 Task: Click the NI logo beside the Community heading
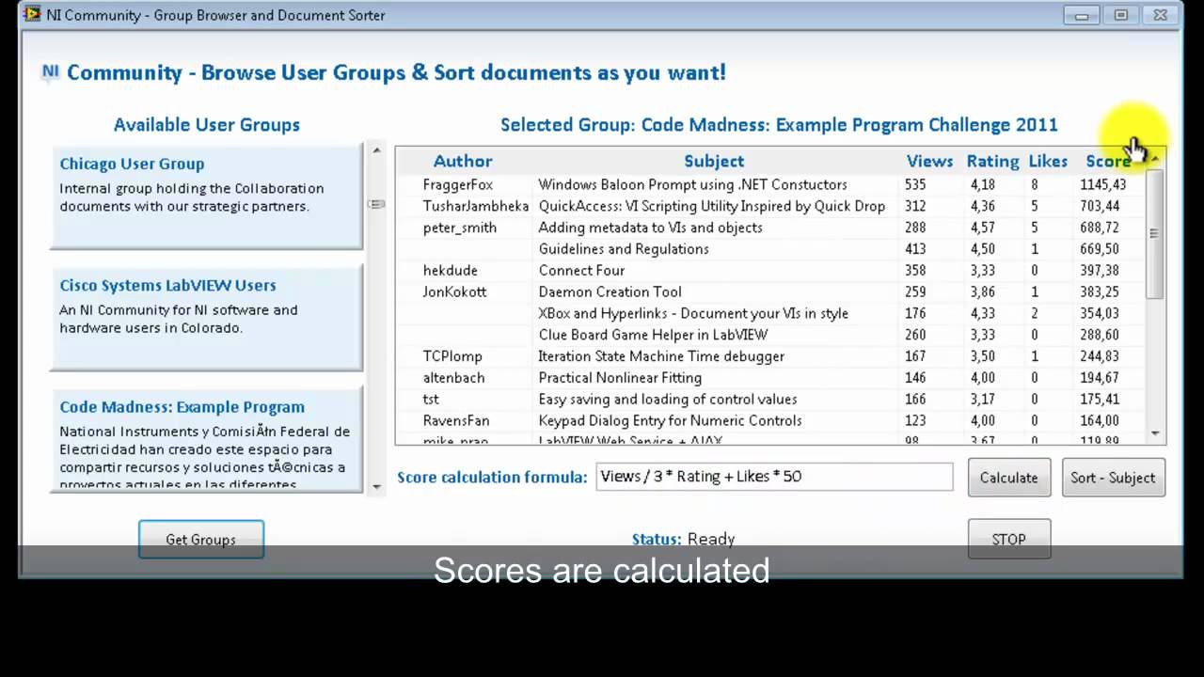click(51, 72)
